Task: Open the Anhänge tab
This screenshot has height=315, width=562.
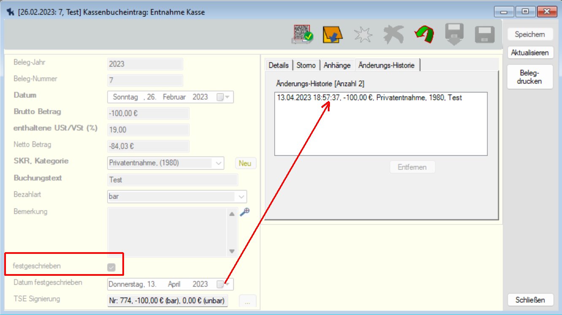Action: (337, 65)
